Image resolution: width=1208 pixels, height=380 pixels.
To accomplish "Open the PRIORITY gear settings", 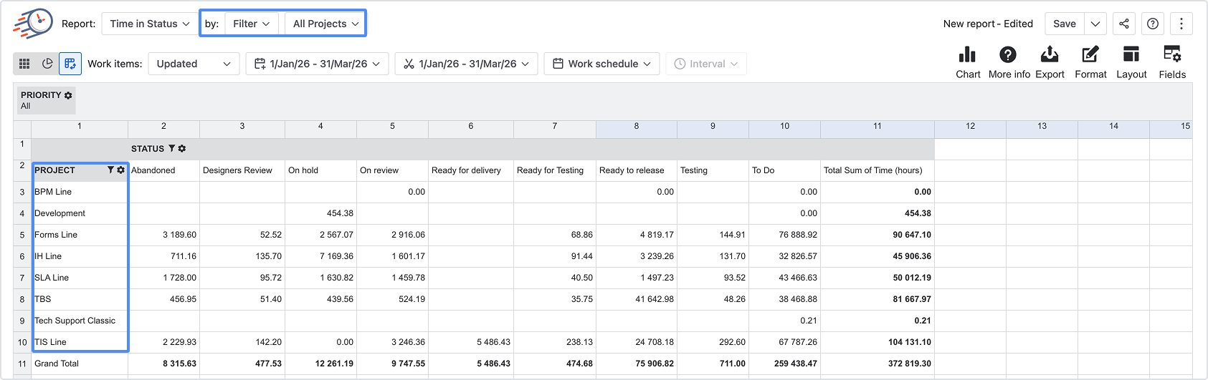I will 68,95.
